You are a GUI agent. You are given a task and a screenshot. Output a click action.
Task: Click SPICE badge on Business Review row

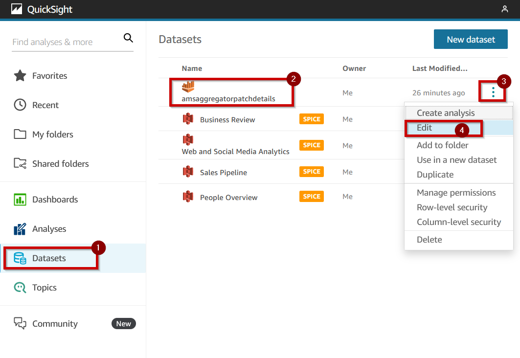pyautogui.click(x=312, y=119)
